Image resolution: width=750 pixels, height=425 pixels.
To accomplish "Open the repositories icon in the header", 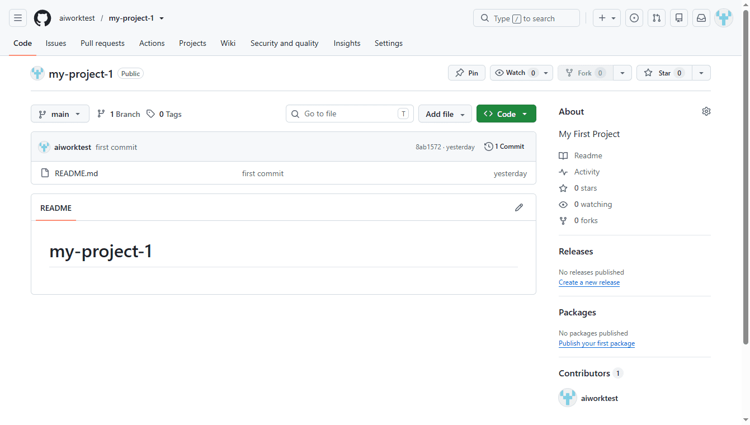I will pyautogui.click(x=679, y=18).
